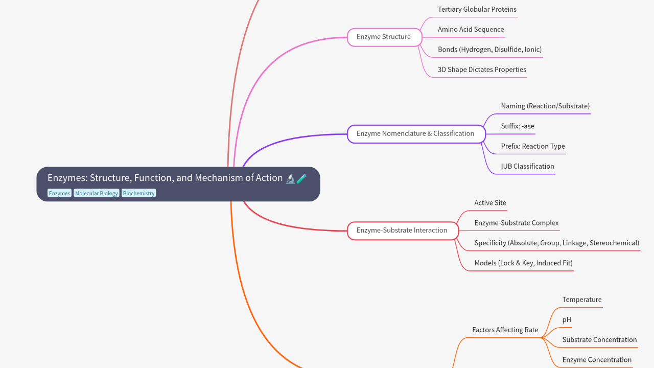Select the Factors Affecting Rate node
The height and width of the screenshot is (368, 654).
point(505,330)
